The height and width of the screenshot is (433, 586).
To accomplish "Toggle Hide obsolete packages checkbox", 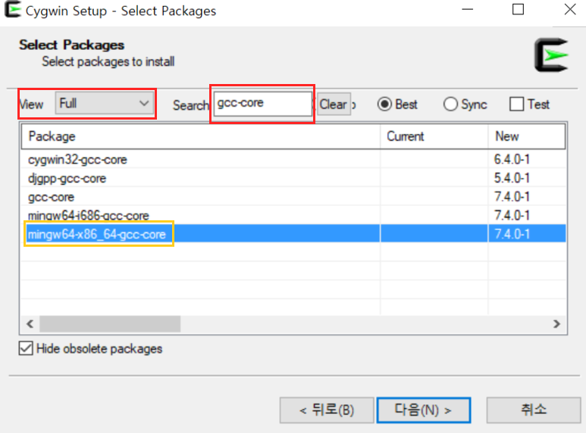I will [90, 349].
